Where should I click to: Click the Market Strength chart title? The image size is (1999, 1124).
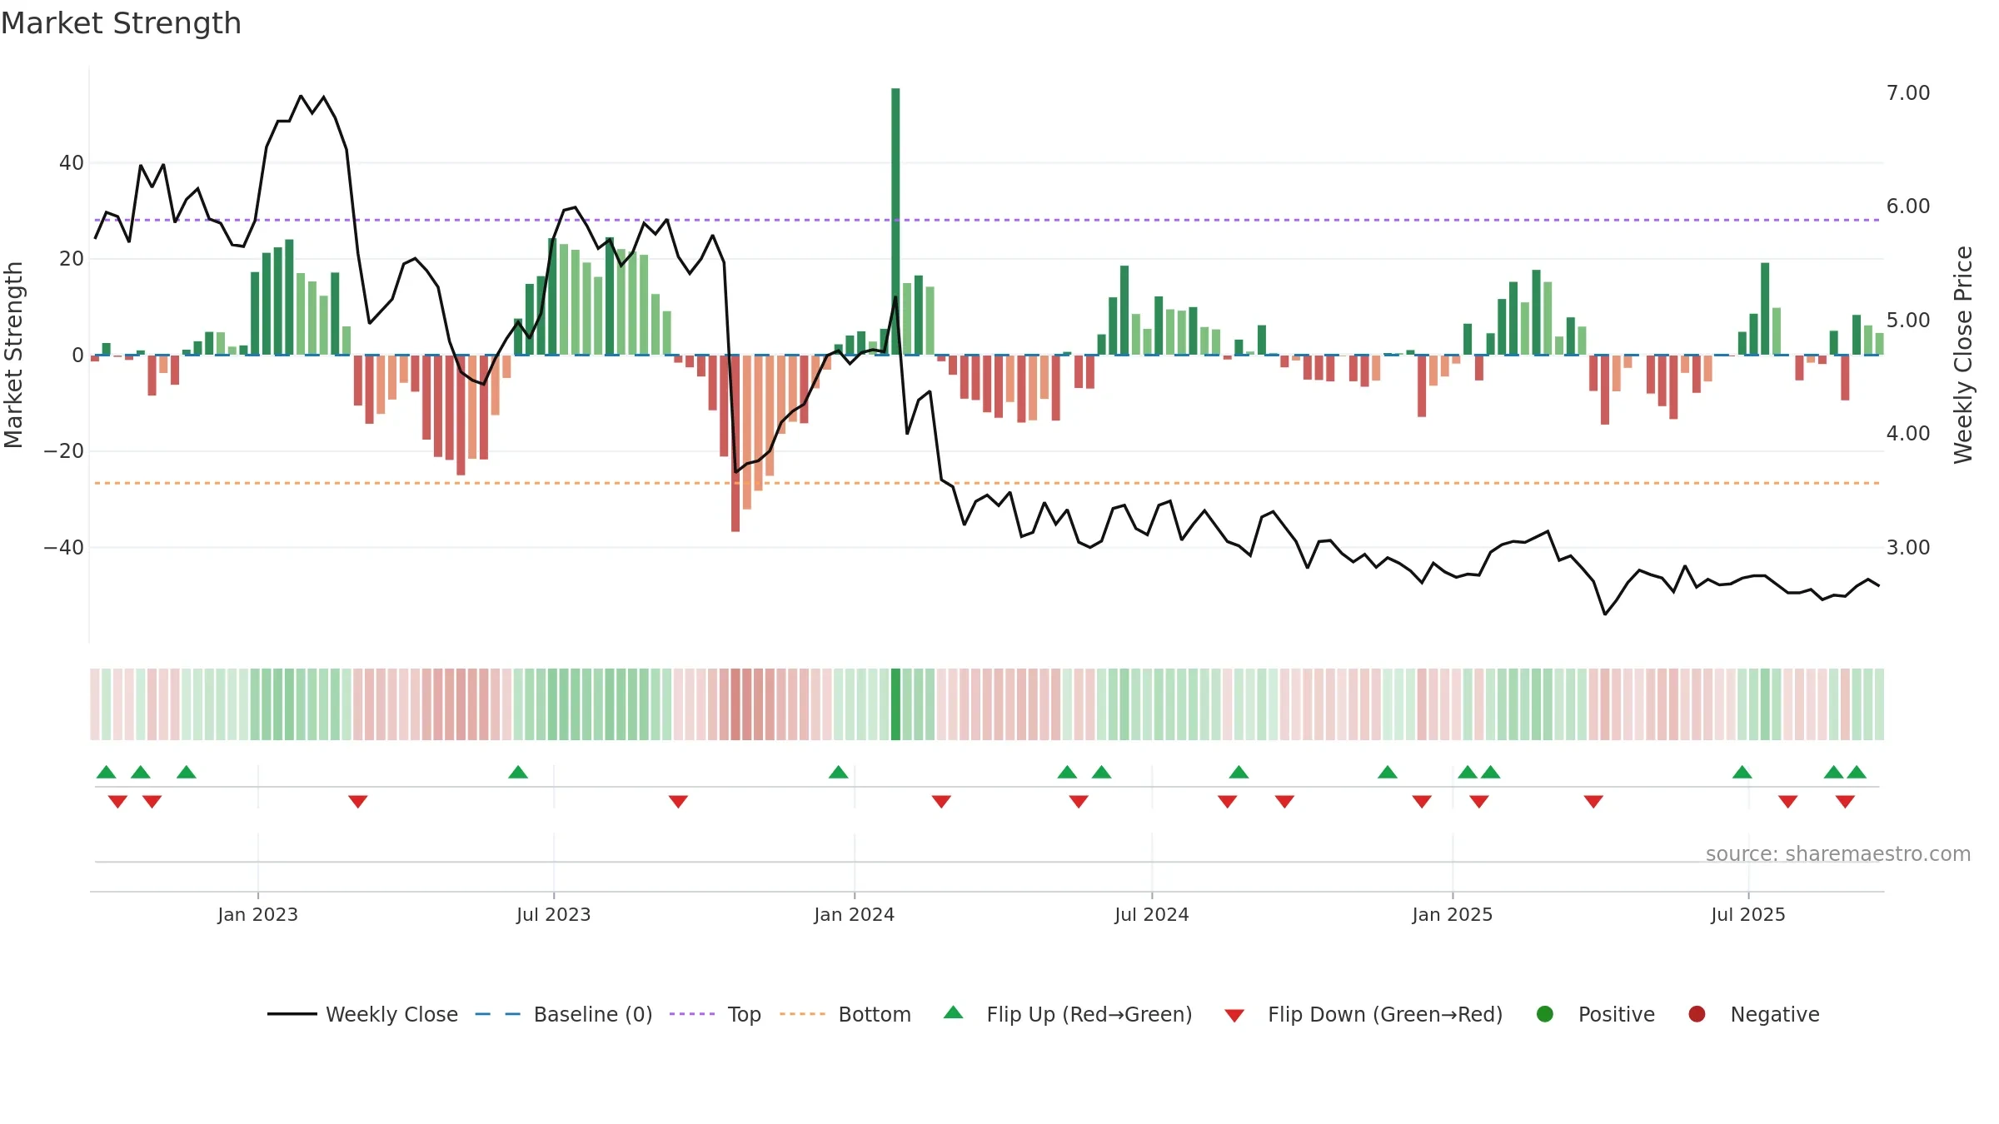121,23
